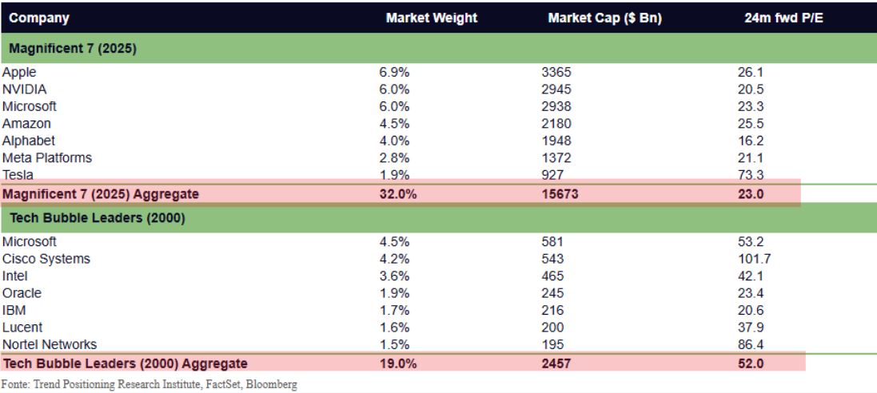
Task: Click the Magnificent 7 (2025) Aggregate label
Action: click(101, 194)
